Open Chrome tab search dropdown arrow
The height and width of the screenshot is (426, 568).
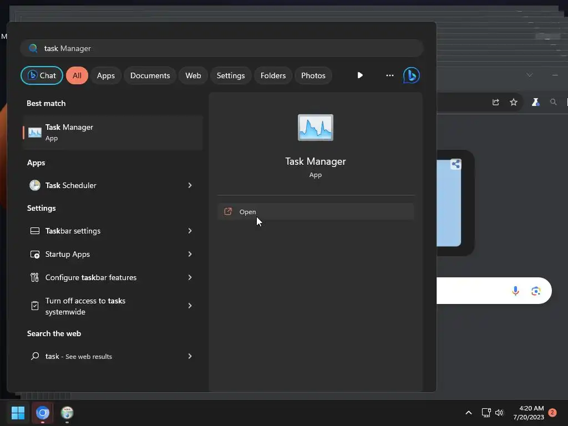pos(529,75)
